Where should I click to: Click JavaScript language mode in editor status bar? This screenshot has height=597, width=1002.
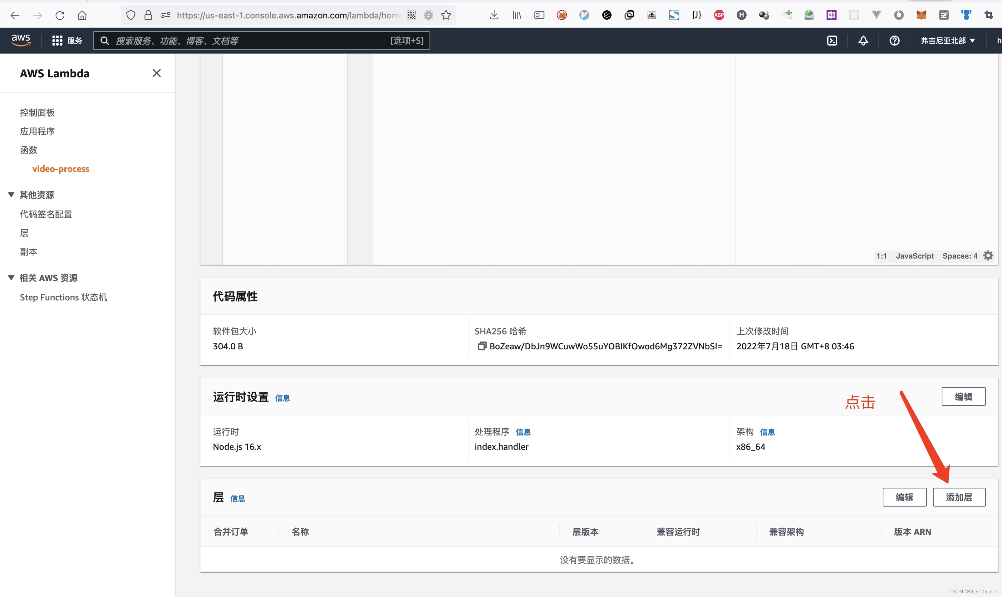click(915, 256)
